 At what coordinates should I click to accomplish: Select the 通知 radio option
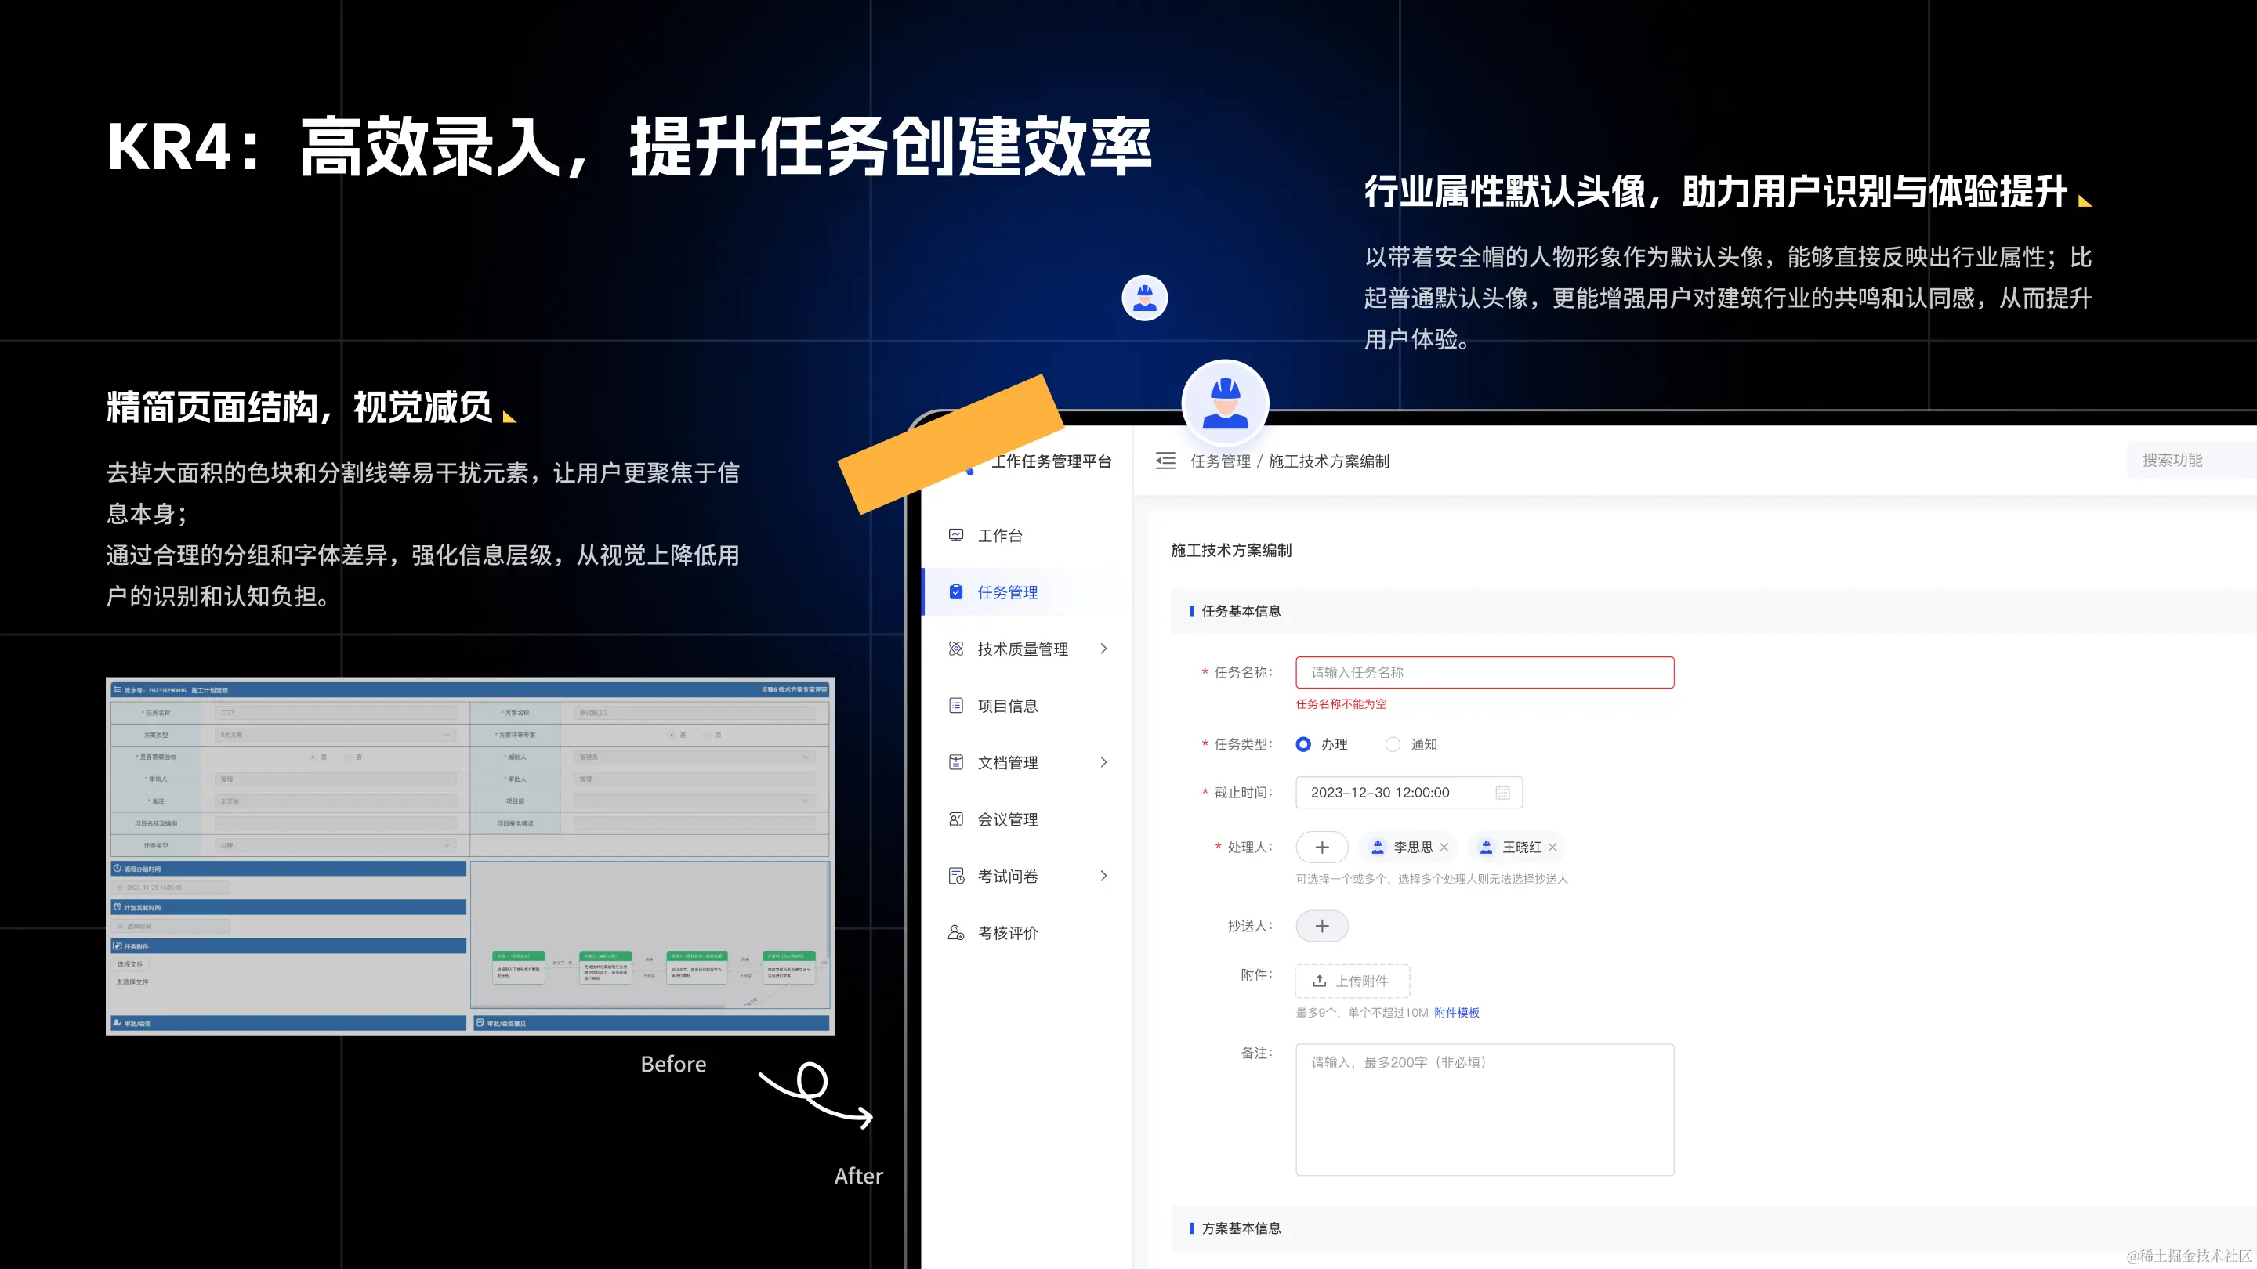[1393, 744]
